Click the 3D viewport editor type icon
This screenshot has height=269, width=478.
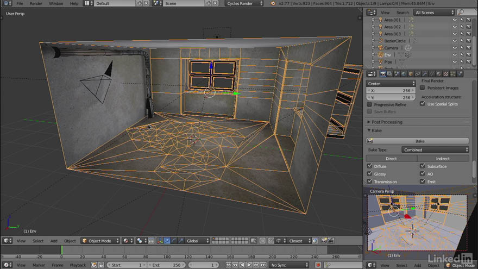point(6,241)
